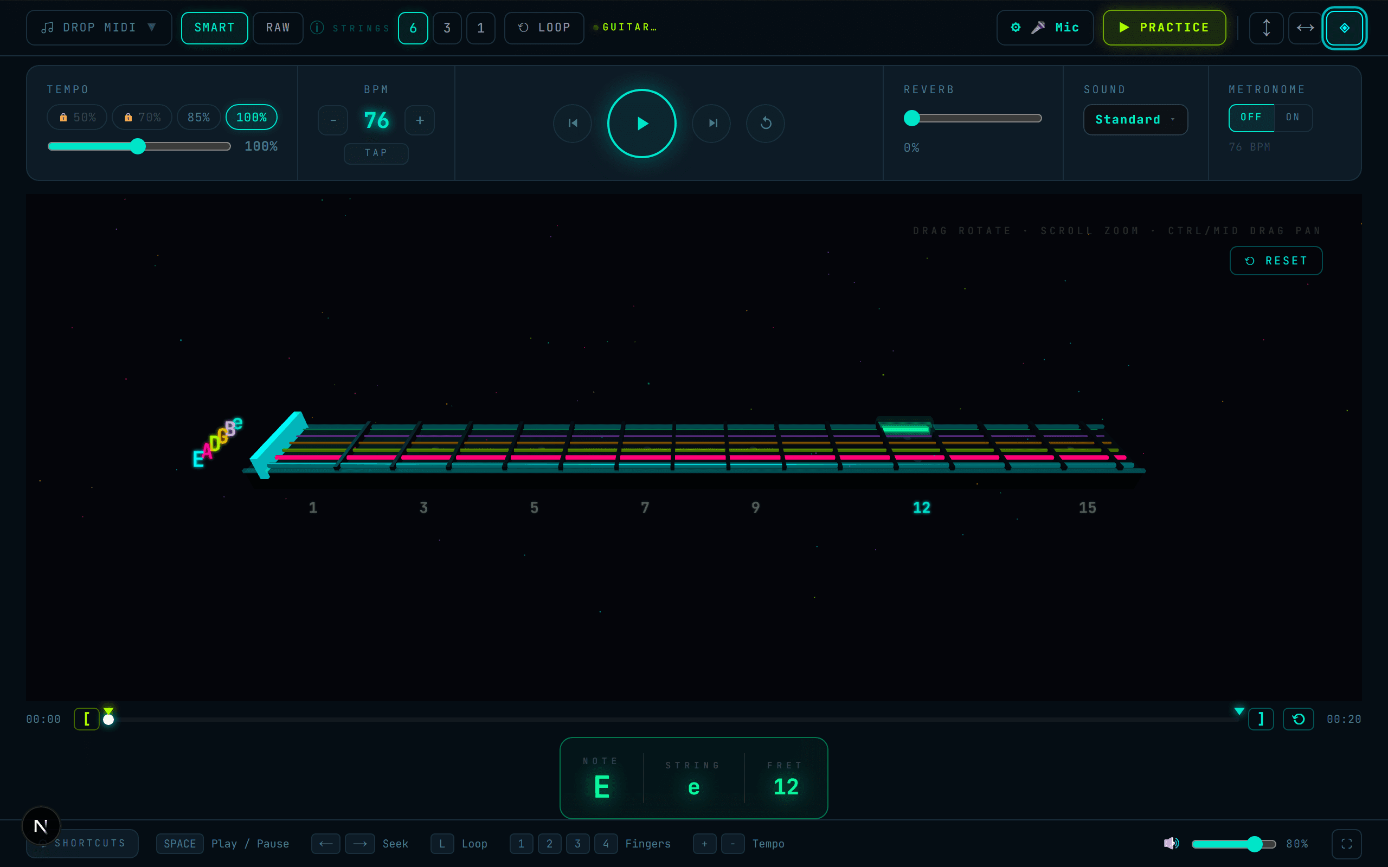Click the SPACE key shortcut

point(180,844)
